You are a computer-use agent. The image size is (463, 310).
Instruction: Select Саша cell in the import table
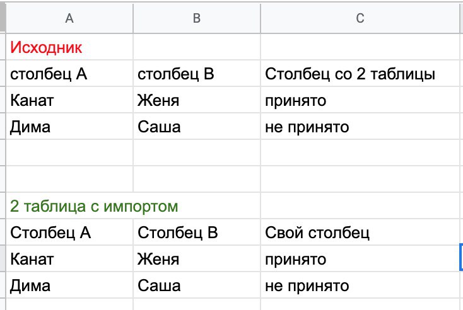pyautogui.click(x=160, y=286)
